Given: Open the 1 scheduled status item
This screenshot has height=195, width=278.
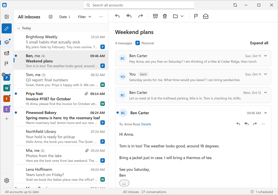Looking at the screenshot, I should click(262, 192).
